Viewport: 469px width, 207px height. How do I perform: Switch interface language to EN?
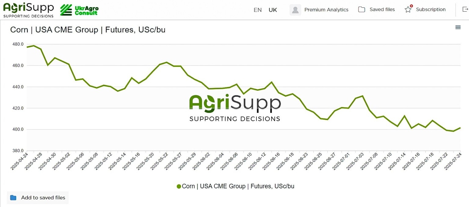click(x=257, y=10)
